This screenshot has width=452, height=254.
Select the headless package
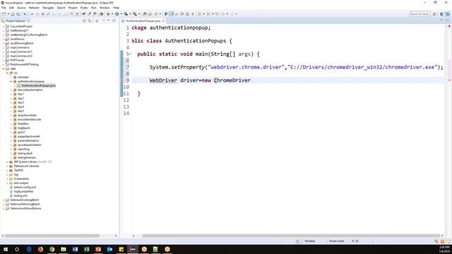[x=23, y=124]
